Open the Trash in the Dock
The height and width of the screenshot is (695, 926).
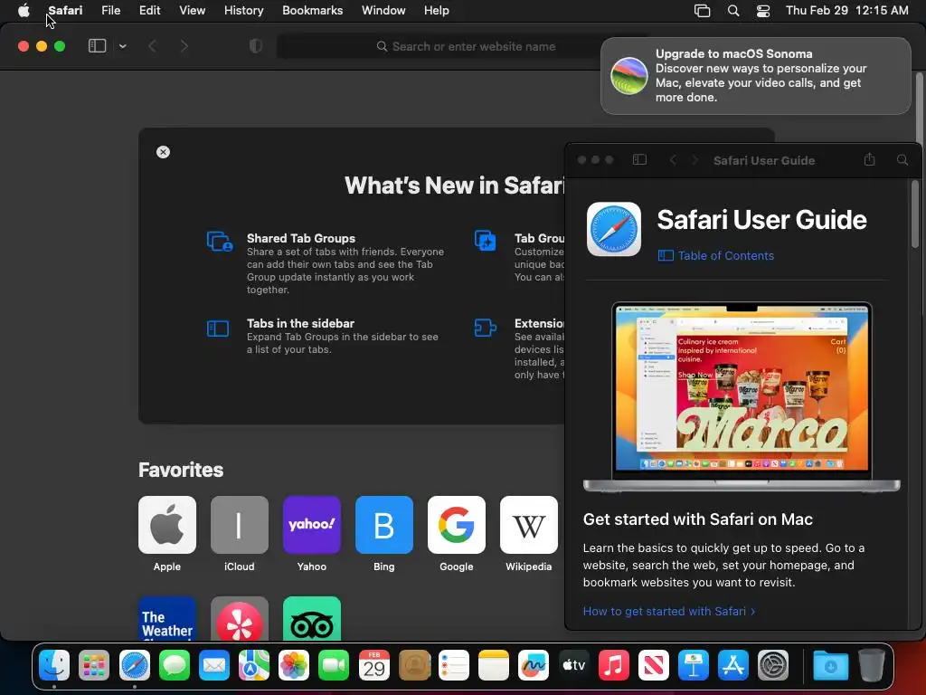[x=871, y=665]
